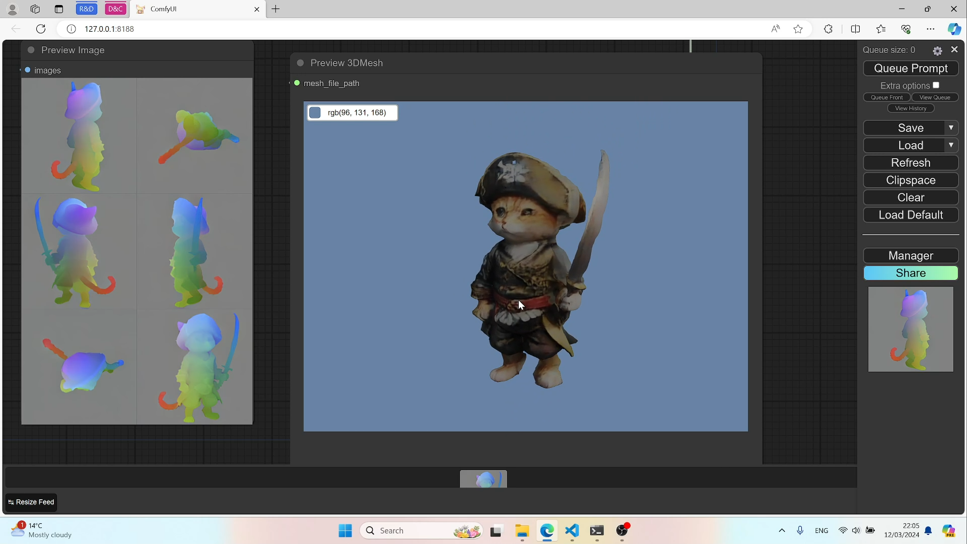
Task: Toggle the Split screen icon
Action: [x=855, y=29]
